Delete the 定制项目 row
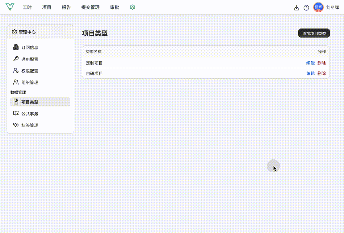The height and width of the screenshot is (233, 344). (322, 63)
